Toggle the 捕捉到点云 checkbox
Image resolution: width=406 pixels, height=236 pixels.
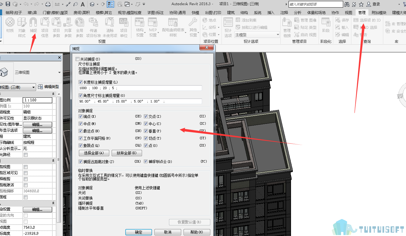point(146,161)
